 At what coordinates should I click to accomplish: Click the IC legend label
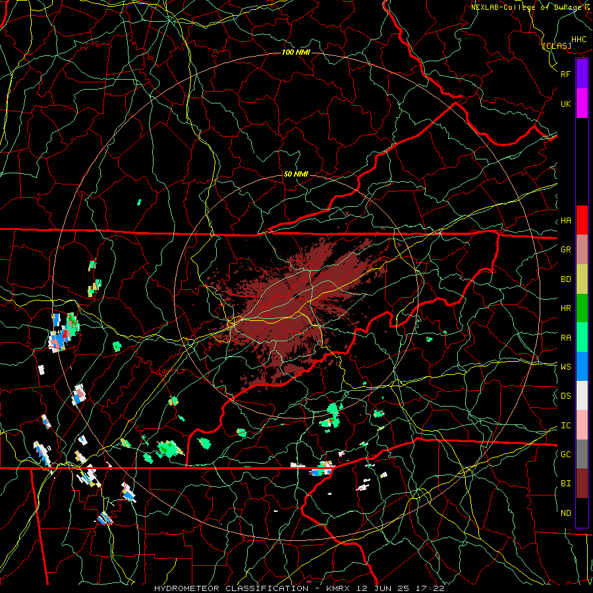[x=566, y=426]
